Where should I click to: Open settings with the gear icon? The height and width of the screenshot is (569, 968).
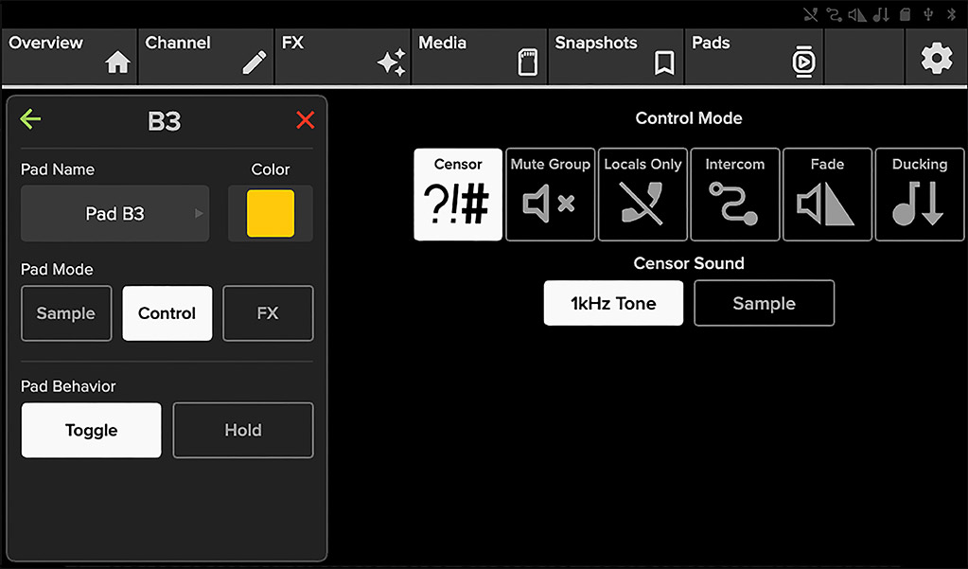(x=937, y=58)
